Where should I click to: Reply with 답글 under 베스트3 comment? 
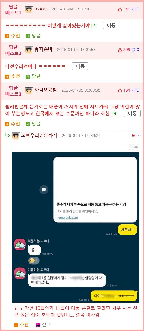tap(33, 124)
